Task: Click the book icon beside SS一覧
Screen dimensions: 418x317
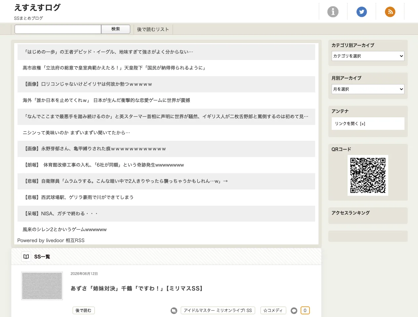Action: click(x=26, y=257)
